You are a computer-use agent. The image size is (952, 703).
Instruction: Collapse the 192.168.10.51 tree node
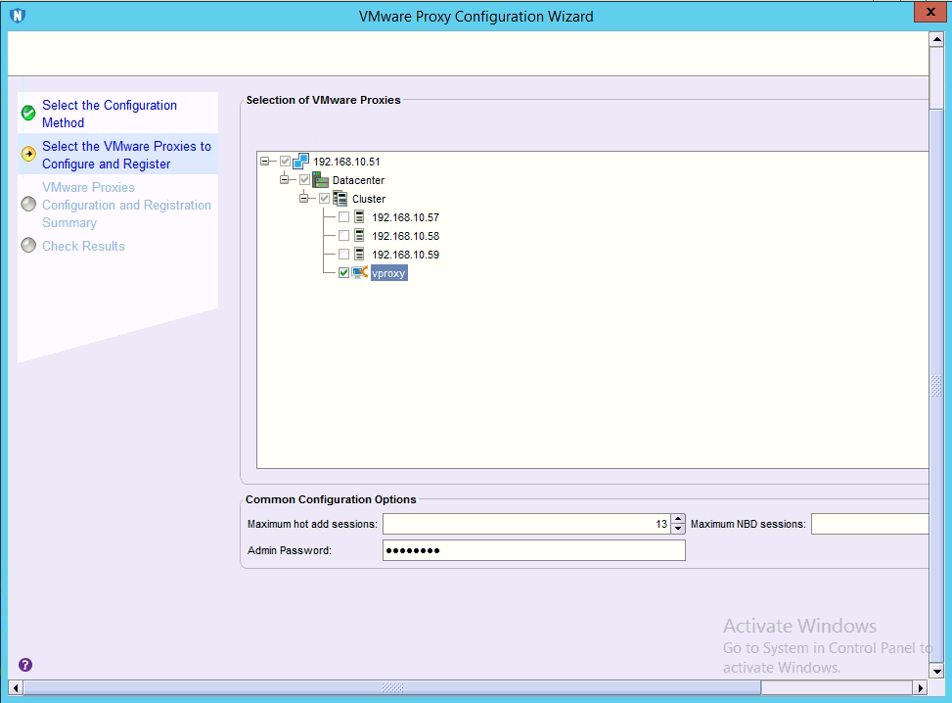[x=266, y=162]
